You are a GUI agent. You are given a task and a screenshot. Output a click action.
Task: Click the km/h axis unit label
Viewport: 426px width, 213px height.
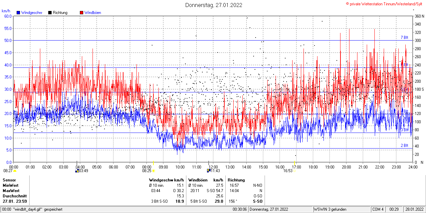click(x=6, y=11)
